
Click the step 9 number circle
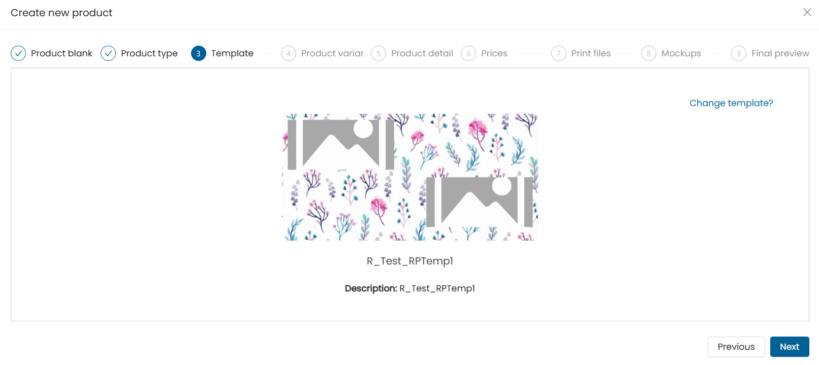click(739, 53)
